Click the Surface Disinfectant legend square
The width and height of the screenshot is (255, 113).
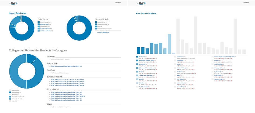(10, 97)
